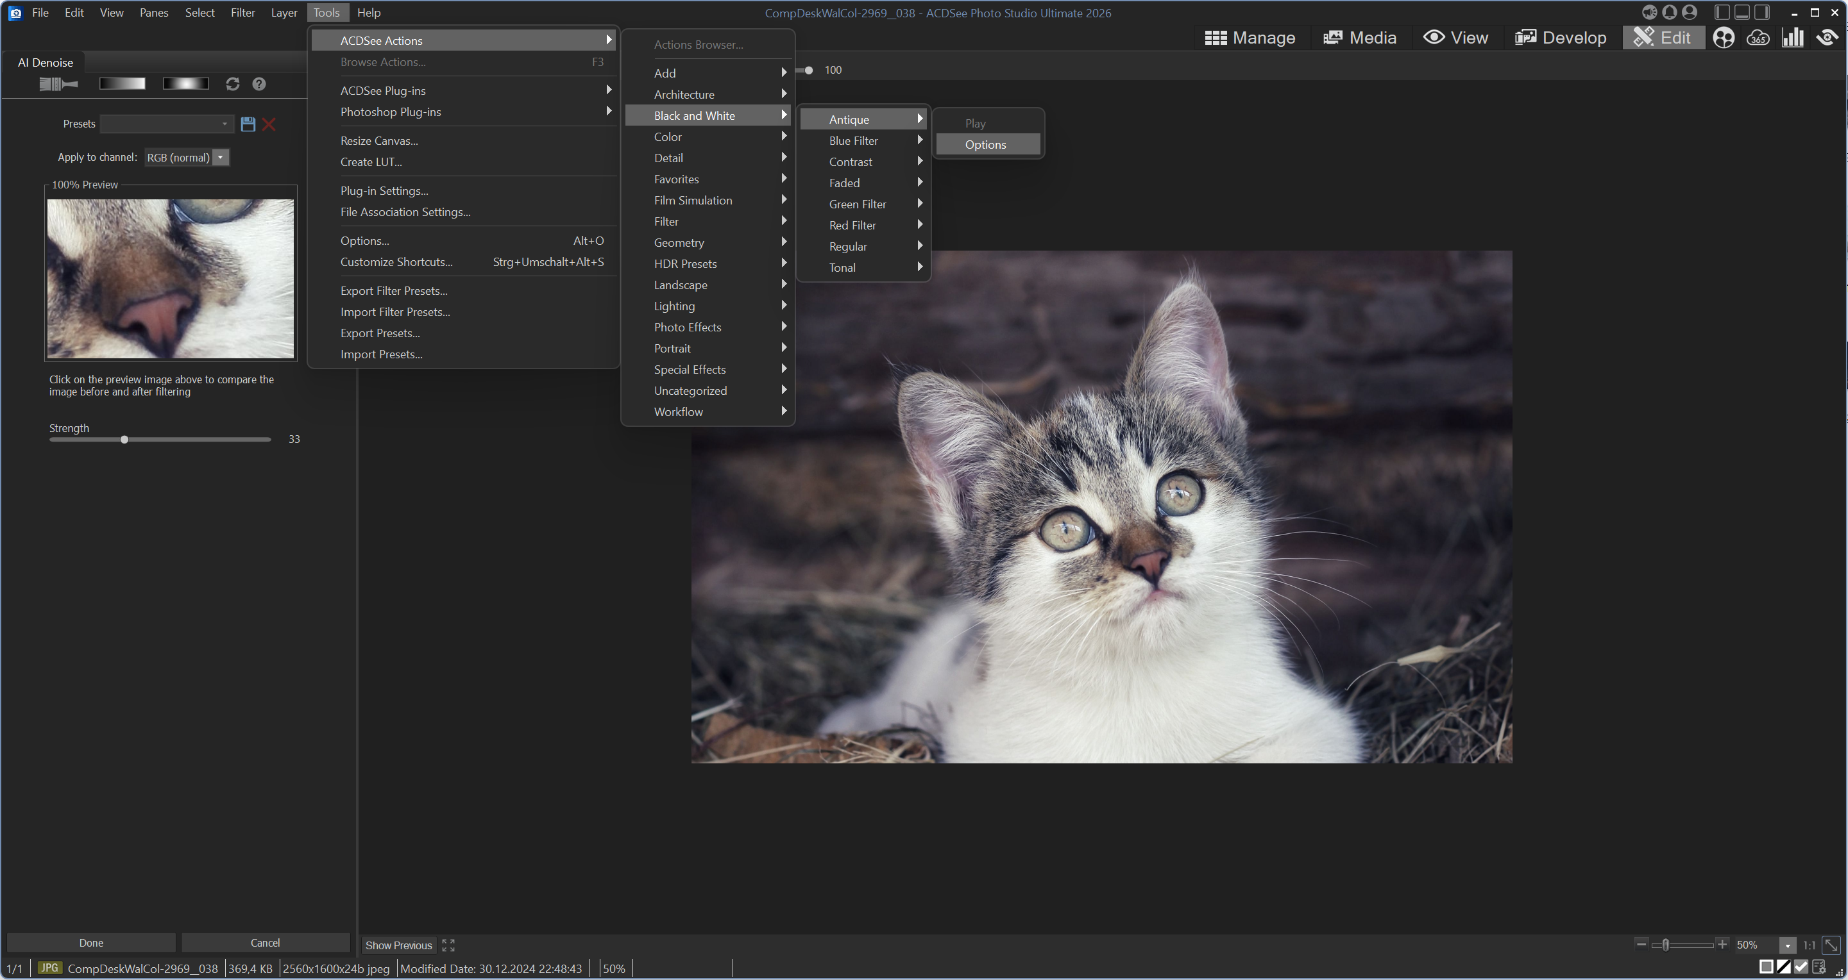Expand the Blue Filter submenu

[x=863, y=140]
